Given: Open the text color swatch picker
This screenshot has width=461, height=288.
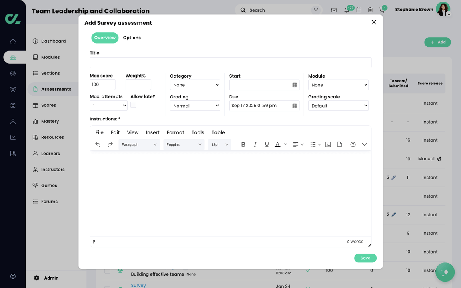Looking at the screenshot, I should tap(277, 144).
